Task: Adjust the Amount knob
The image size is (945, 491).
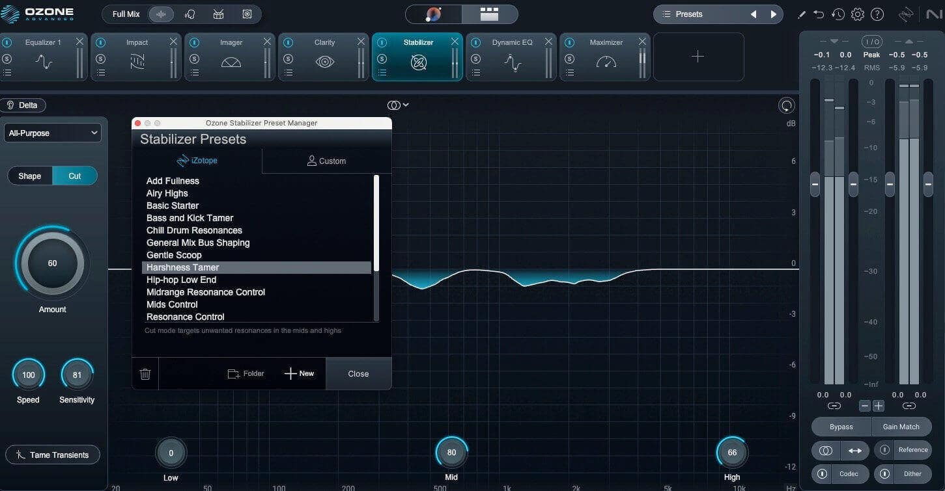Action: (52, 263)
